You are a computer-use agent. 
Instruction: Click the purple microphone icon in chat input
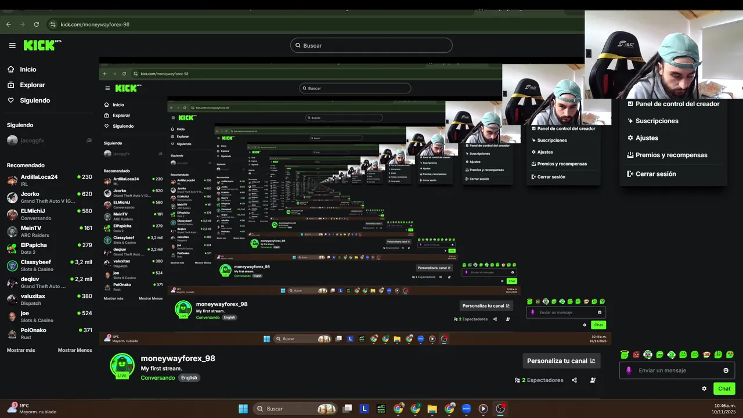point(629,370)
